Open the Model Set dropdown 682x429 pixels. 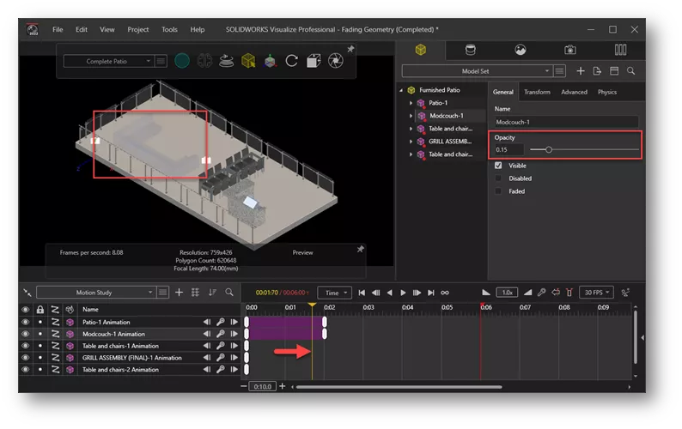477,71
